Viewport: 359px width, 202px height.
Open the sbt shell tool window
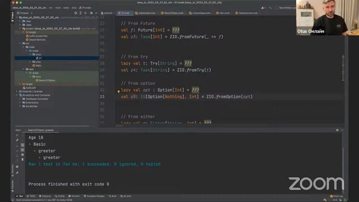tap(126, 196)
